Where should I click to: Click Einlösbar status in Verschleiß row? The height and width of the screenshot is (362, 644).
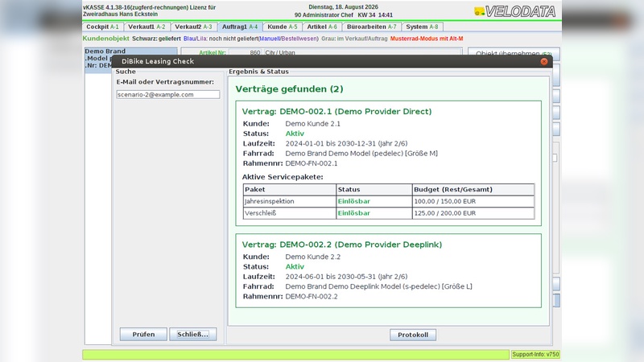point(353,213)
